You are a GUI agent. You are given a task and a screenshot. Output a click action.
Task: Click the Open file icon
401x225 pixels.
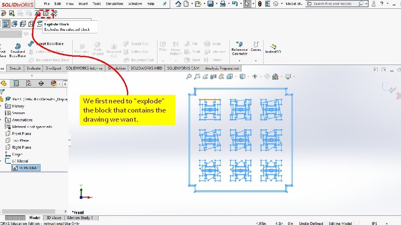click(198, 4)
